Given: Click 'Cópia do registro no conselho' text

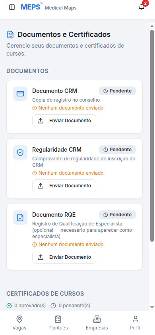Looking at the screenshot, I should click(66, 100).
